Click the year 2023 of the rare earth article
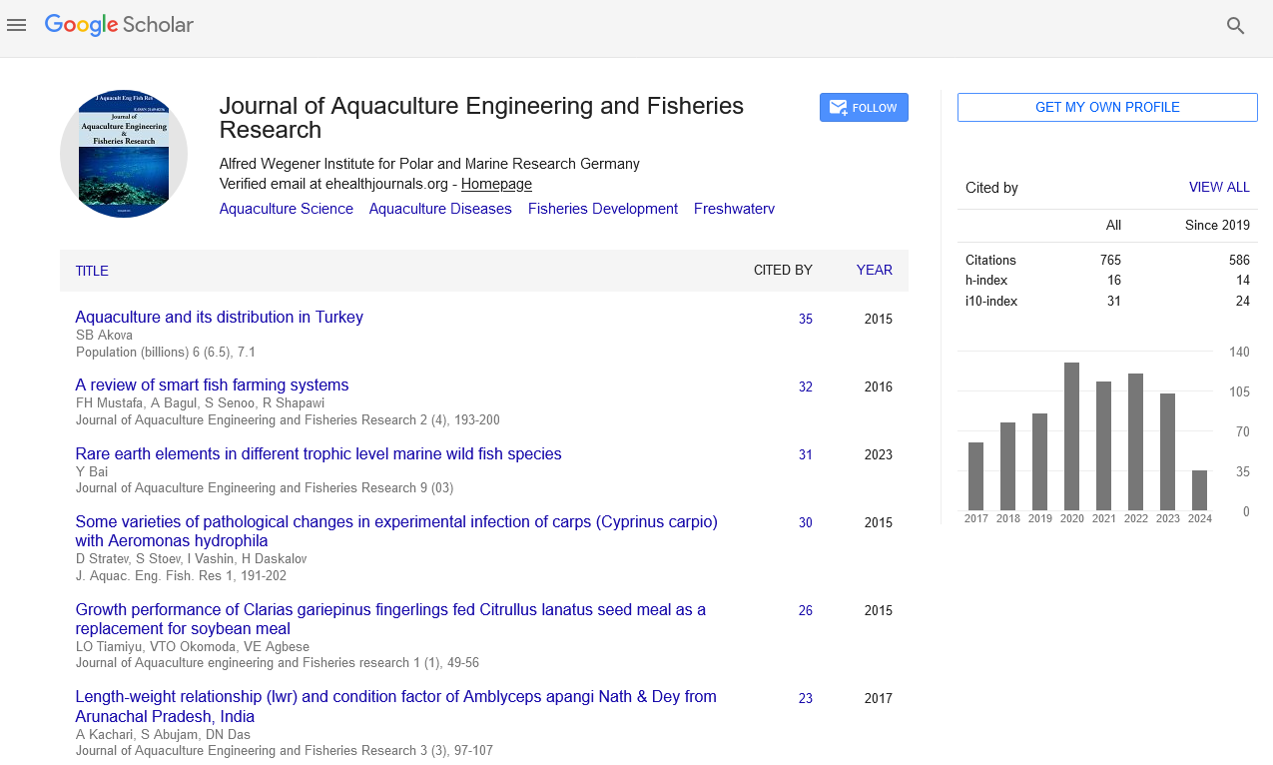 click(879, 455)
